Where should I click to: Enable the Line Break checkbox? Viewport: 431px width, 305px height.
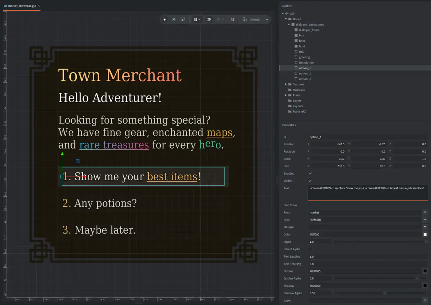click(310, 205)
